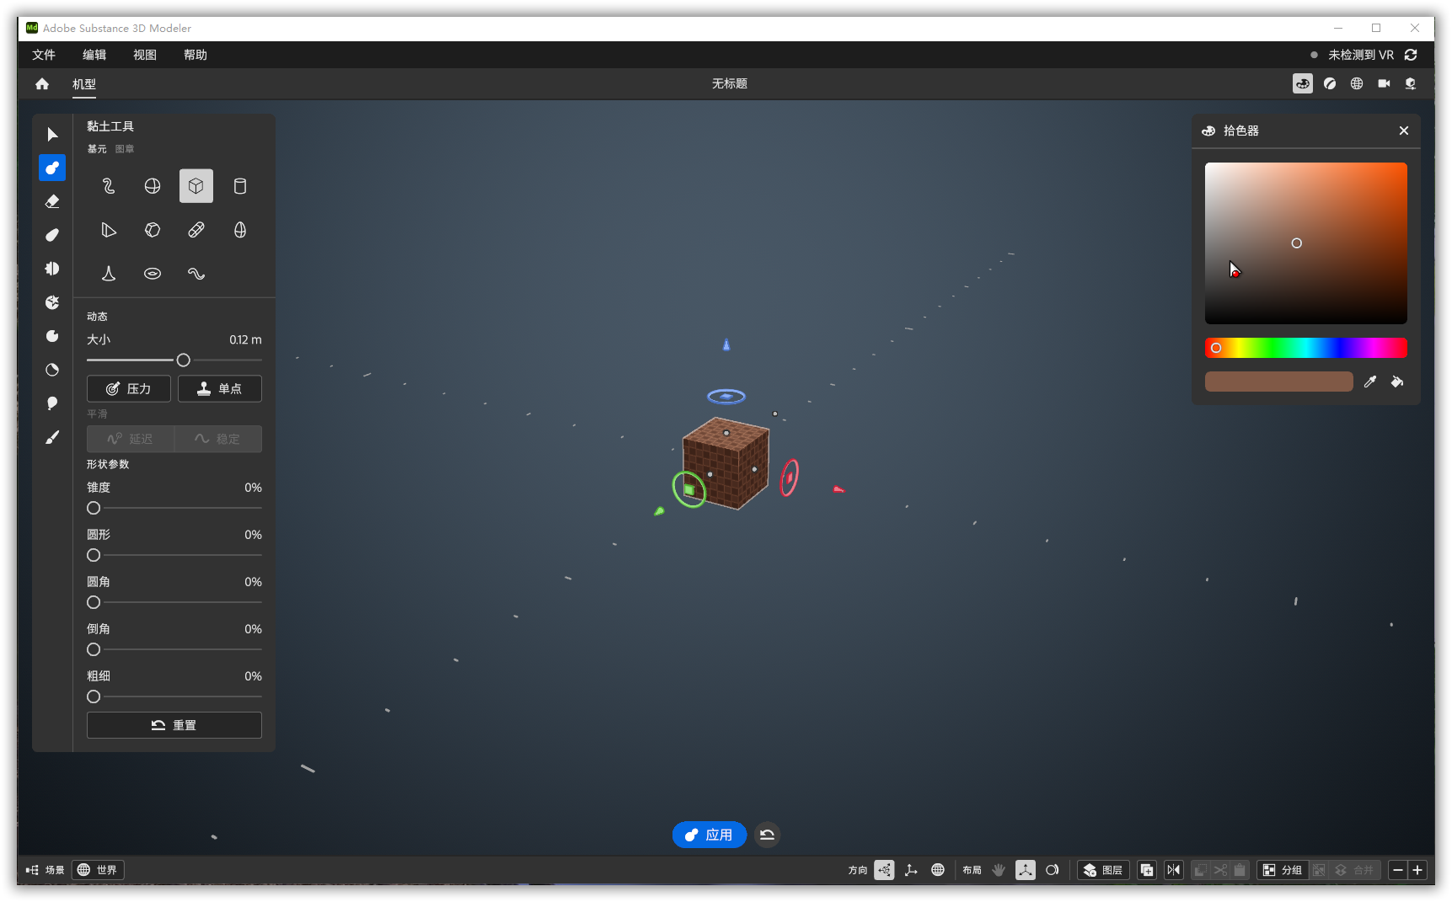
Task: Click the mirror symmetry icon in bottom bar
Action: tap(1173, 870)
